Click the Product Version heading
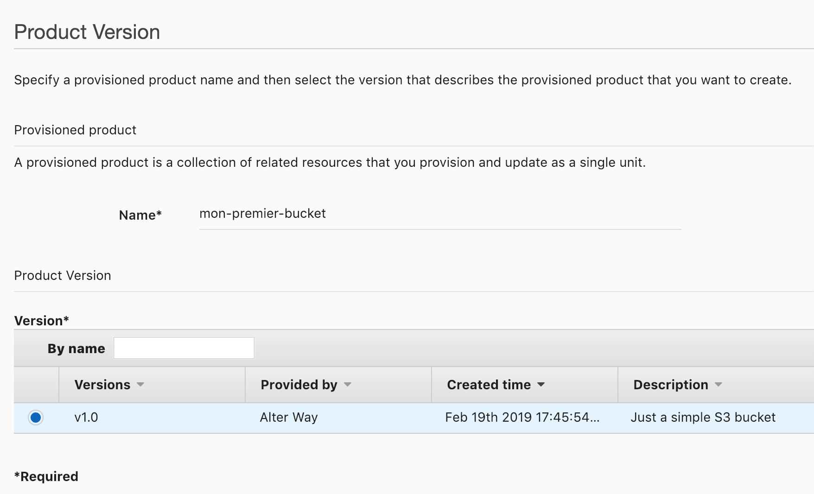 pos(87,32)
